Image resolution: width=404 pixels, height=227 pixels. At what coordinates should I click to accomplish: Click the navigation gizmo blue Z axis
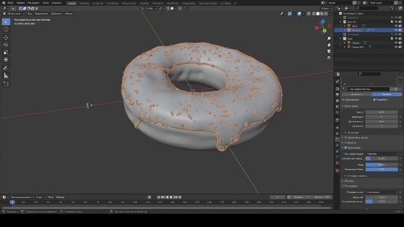tap(323, 21)
